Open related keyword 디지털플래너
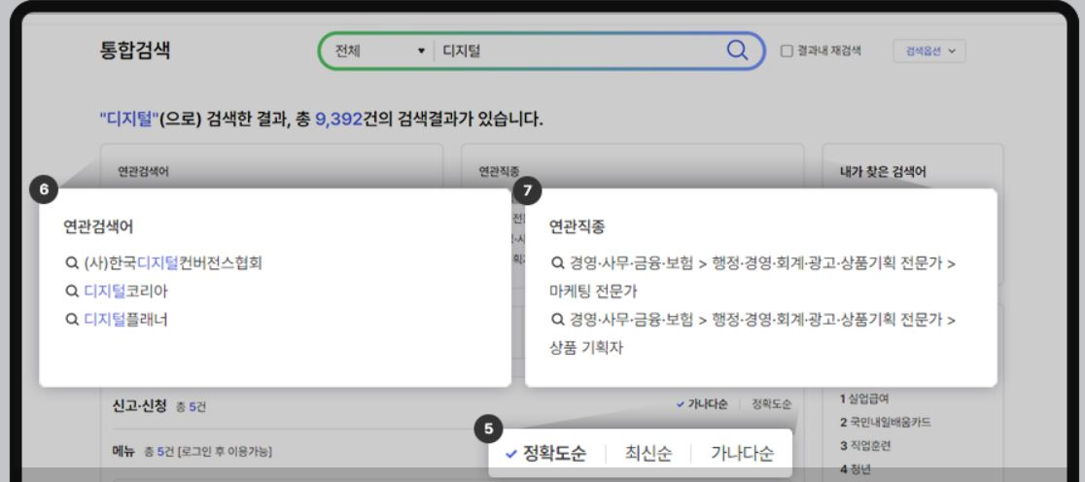Image resolution: width=1085 pixels, height=482 pixels. pyautogui.click(x=126, y=320)
